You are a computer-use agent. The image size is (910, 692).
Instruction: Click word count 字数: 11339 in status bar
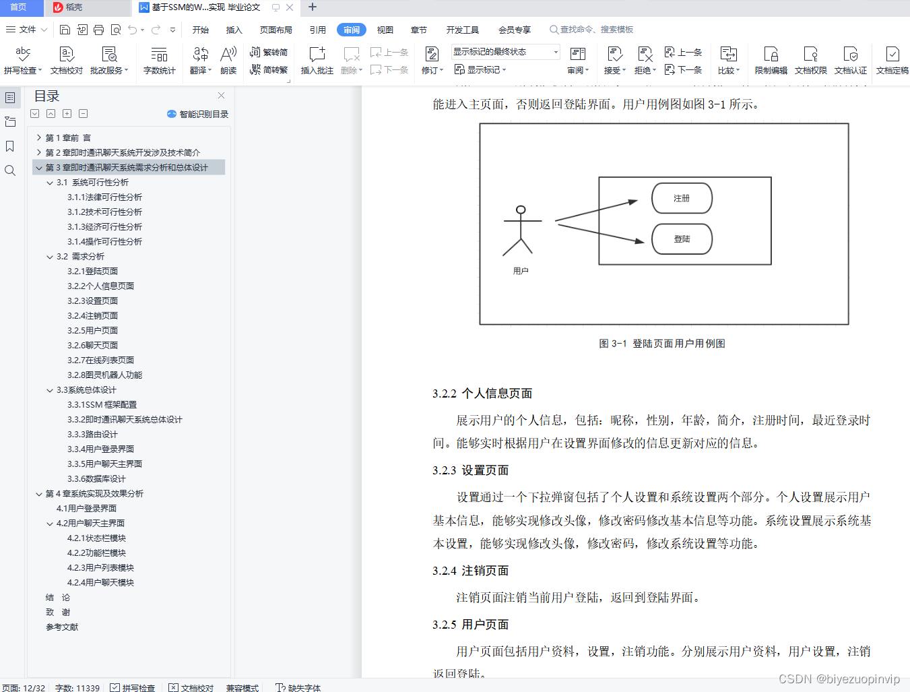point(77,687)
